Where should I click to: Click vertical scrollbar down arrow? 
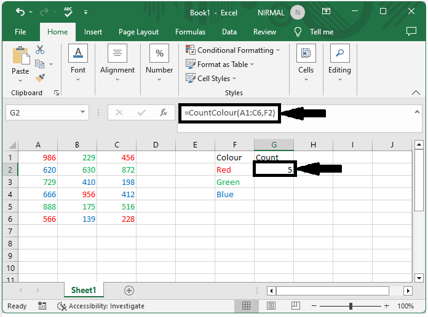pyautogui.click(x=419, y=278)
